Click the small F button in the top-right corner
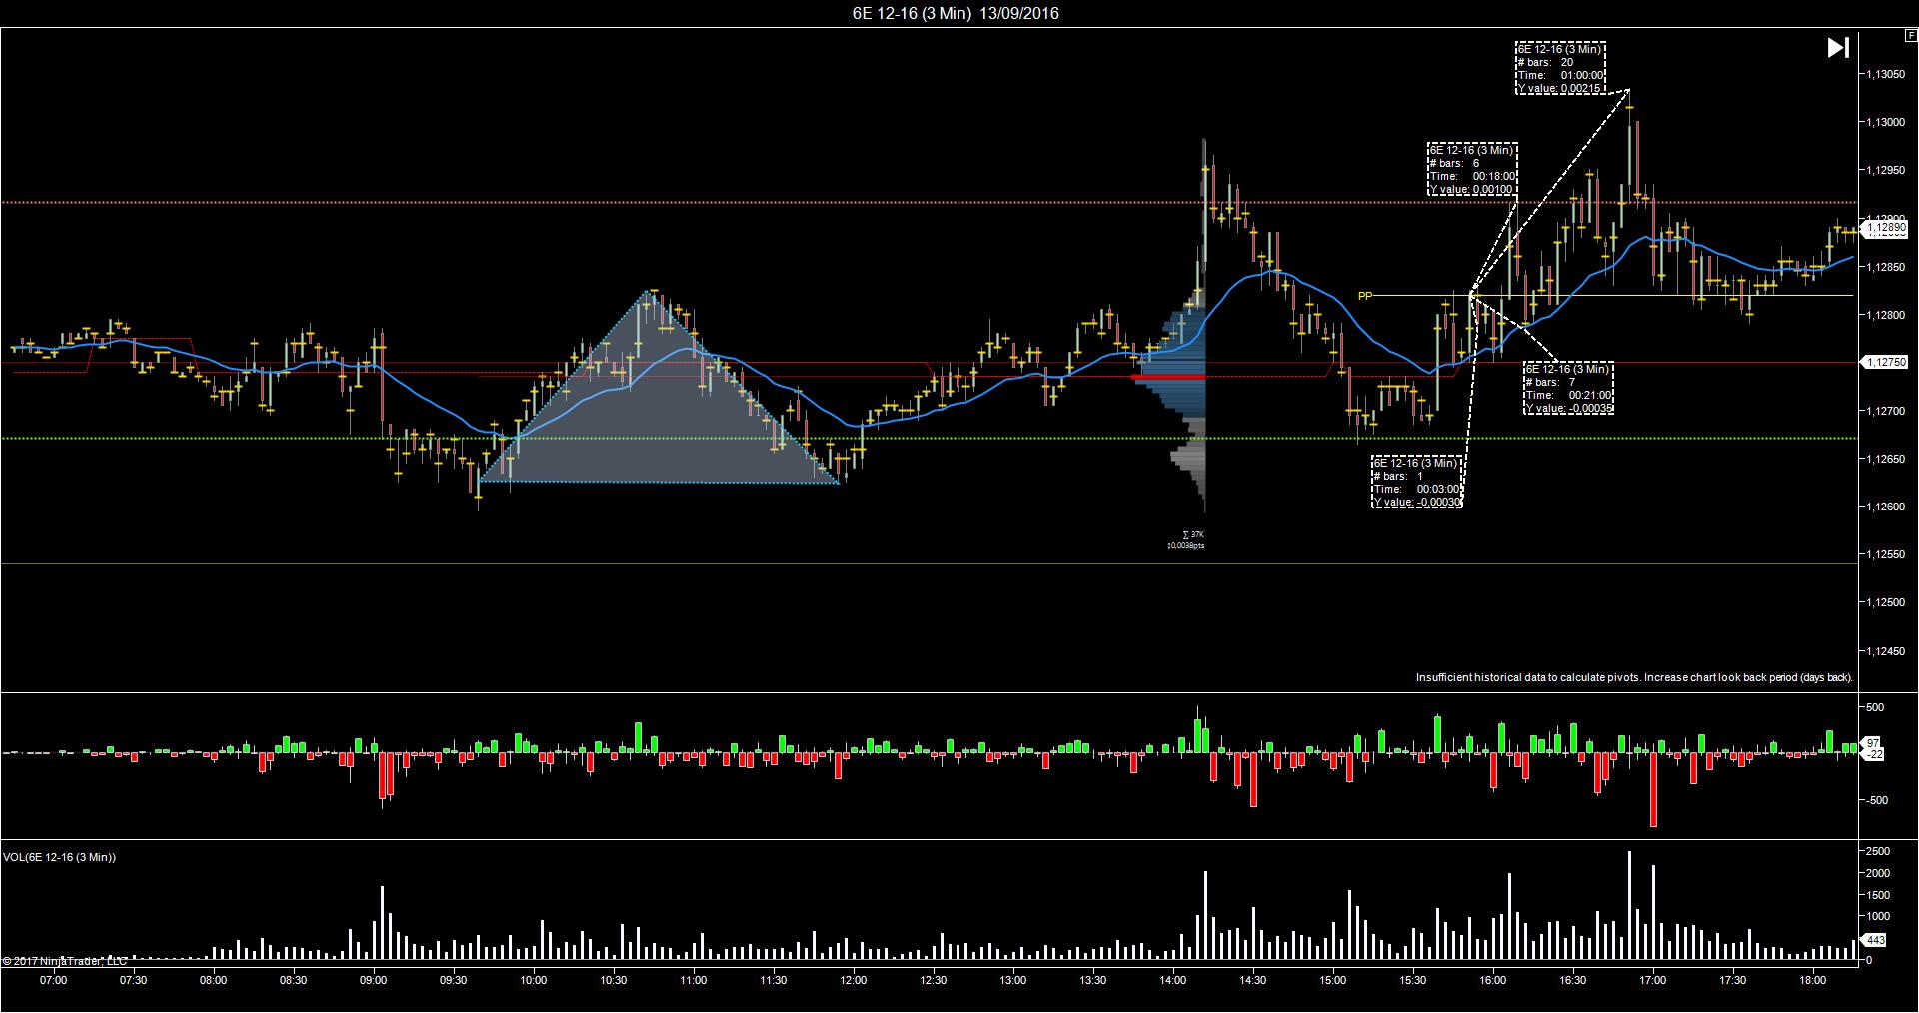 pyautogui.click(x=1911, y=35)
